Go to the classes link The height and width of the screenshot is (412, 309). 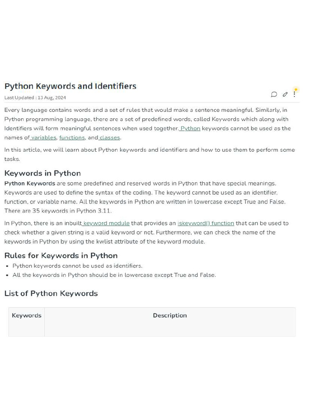pos(110,138)
